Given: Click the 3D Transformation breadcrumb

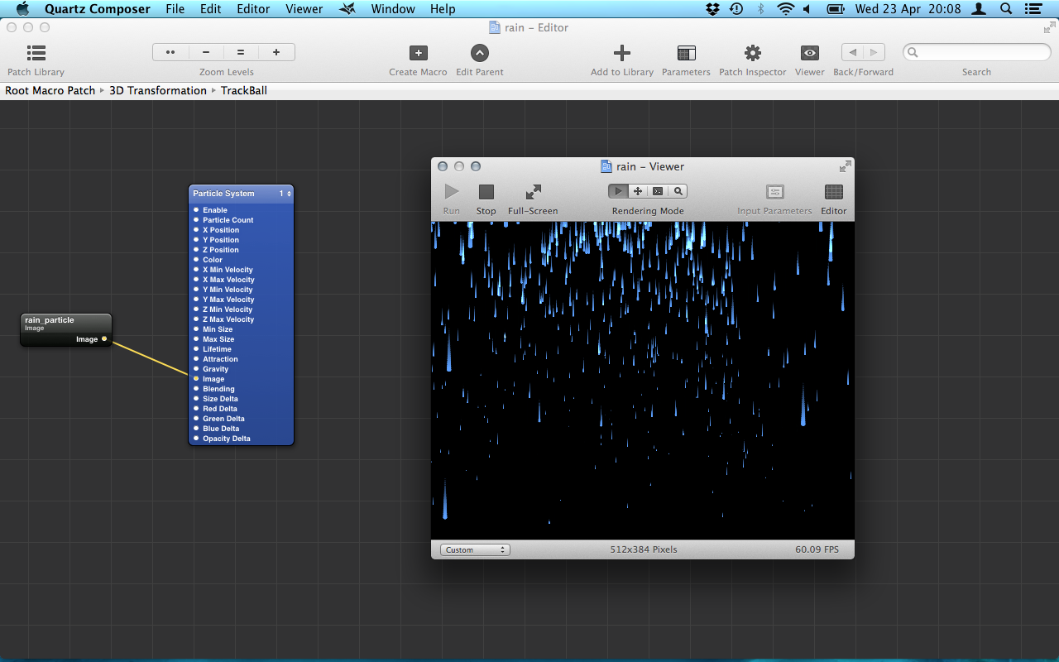Looking at the screenshot, I should (x=158, y=90).
